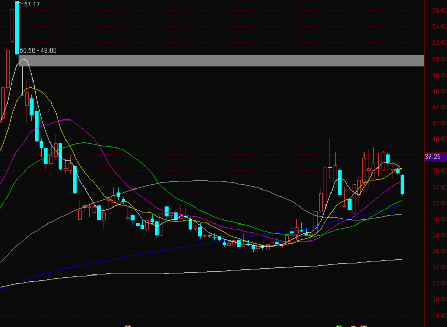Click the 44.00 price axis label
447x327 pixels.
(439, 107)
